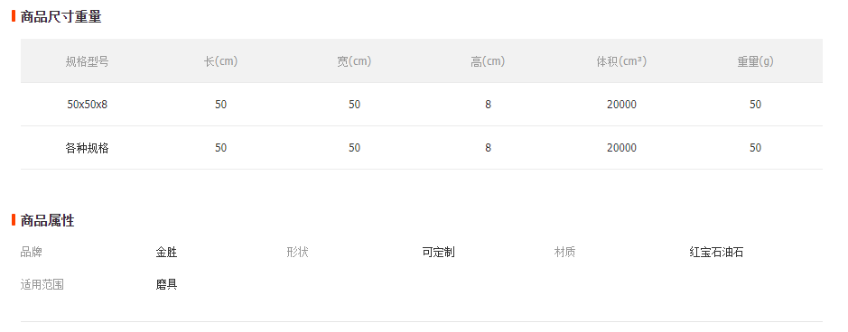Viewport: 848px width, 332px height.
Task: Select the 宽(cm) column header
Action: pos(354,61)
